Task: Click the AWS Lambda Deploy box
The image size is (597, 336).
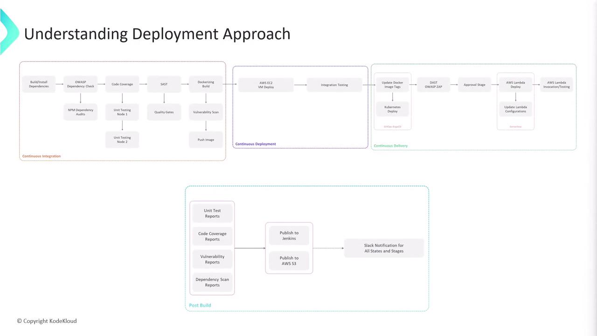Action: 515,85
